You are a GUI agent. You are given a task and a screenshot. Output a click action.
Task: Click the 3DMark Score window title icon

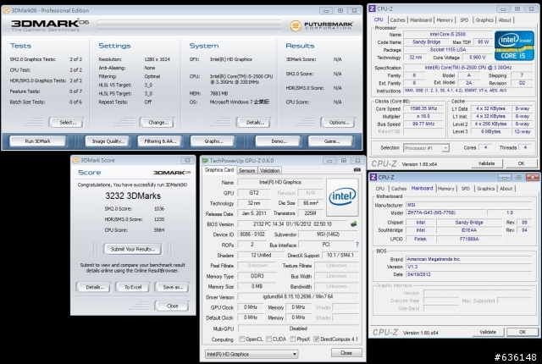click(75, 160)
